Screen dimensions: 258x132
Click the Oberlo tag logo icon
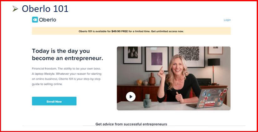click(35, 20)
